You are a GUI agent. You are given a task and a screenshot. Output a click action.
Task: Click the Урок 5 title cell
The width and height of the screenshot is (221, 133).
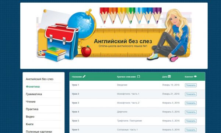tap(76, 121)
